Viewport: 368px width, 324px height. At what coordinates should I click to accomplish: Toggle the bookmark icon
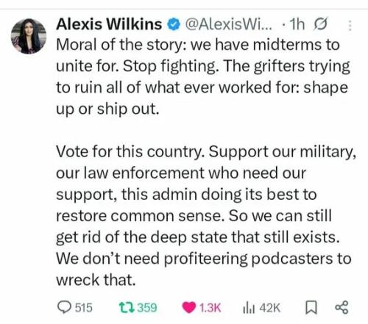tap(311, 308)
